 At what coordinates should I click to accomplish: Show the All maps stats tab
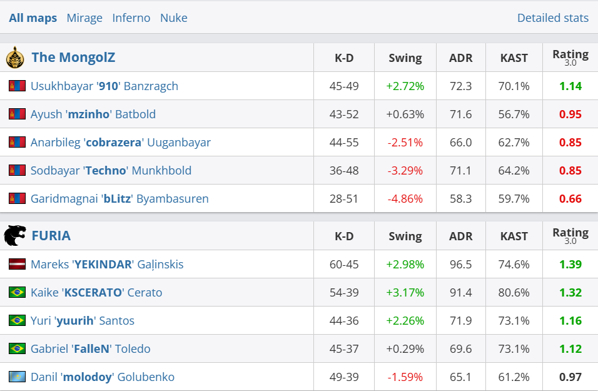coord(33,18)
